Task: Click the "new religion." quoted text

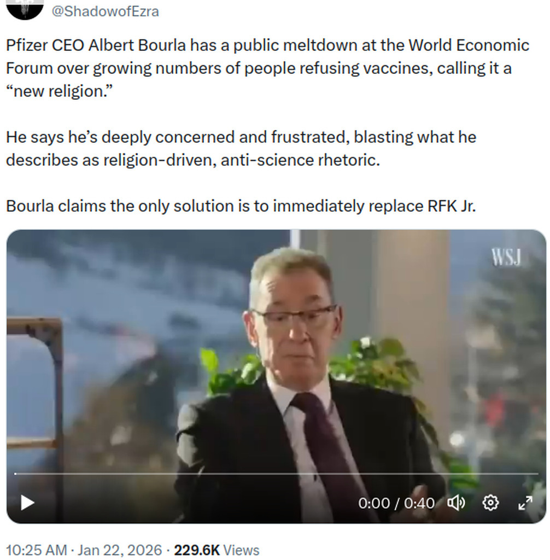Action: (59, 91)
